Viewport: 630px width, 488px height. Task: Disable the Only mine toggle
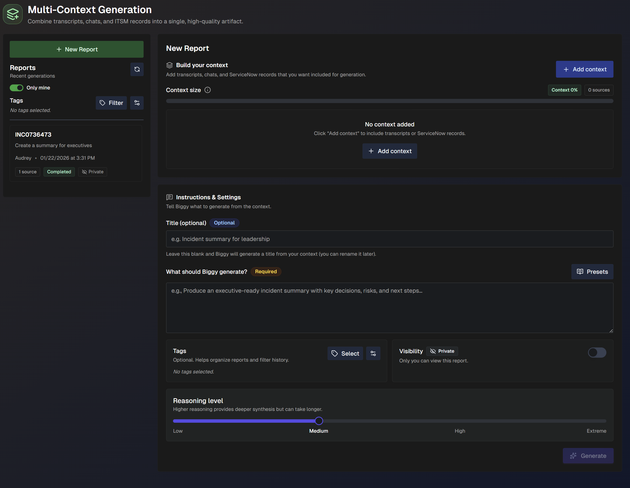[x=17, y=88]
